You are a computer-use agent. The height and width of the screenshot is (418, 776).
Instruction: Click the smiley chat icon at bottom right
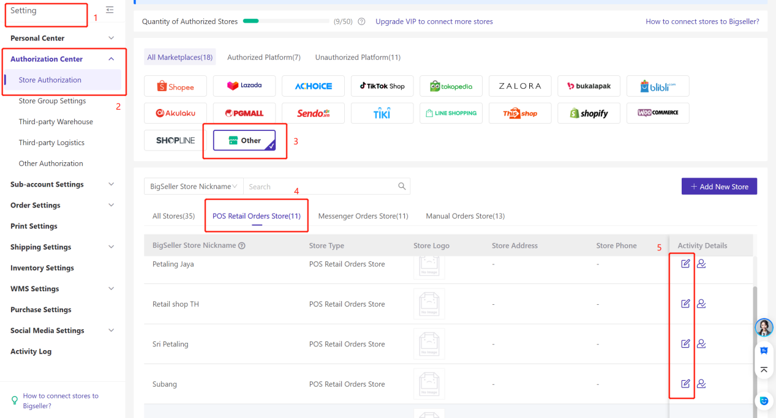[x=764, y=400]
